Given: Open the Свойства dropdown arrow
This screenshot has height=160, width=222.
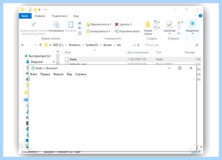Looking at the screenshot, I should tap(169, 34).
